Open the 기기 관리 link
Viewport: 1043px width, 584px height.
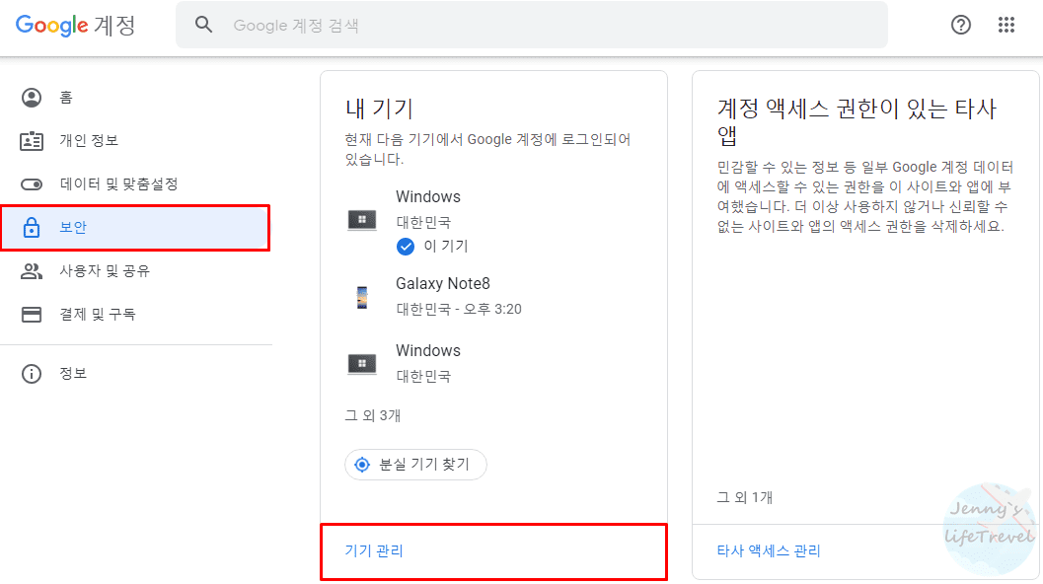(x=374, y=550)
